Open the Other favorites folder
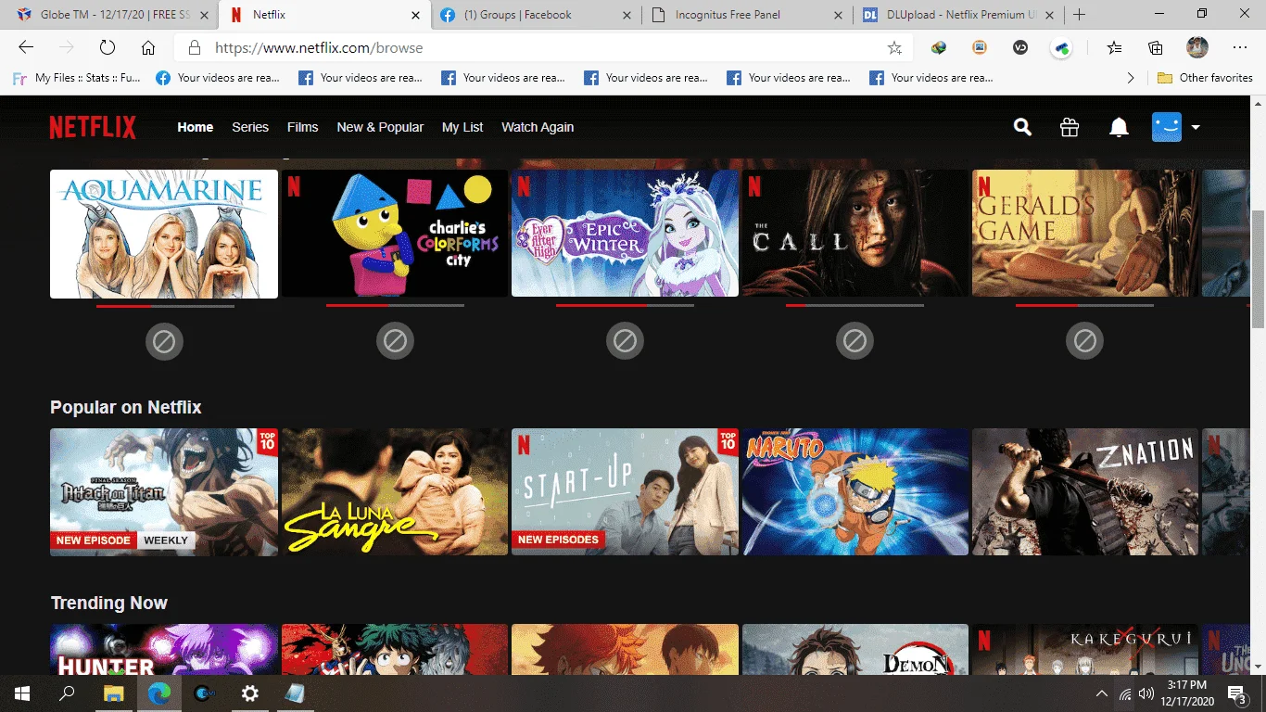1266x712 pixels. click(1205, 78)
